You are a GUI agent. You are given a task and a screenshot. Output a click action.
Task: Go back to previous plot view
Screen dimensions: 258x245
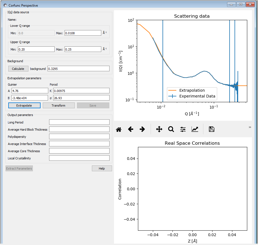(x=131, y=129)
